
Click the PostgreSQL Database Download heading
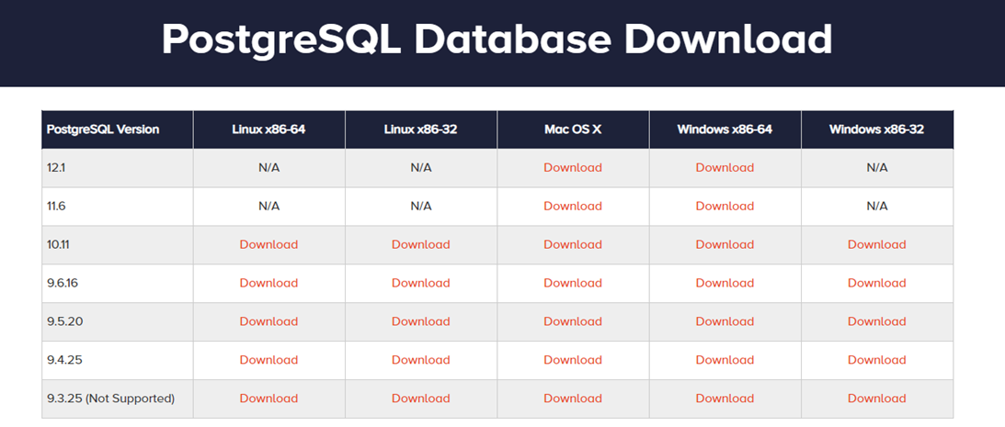[x=497, y=39]
